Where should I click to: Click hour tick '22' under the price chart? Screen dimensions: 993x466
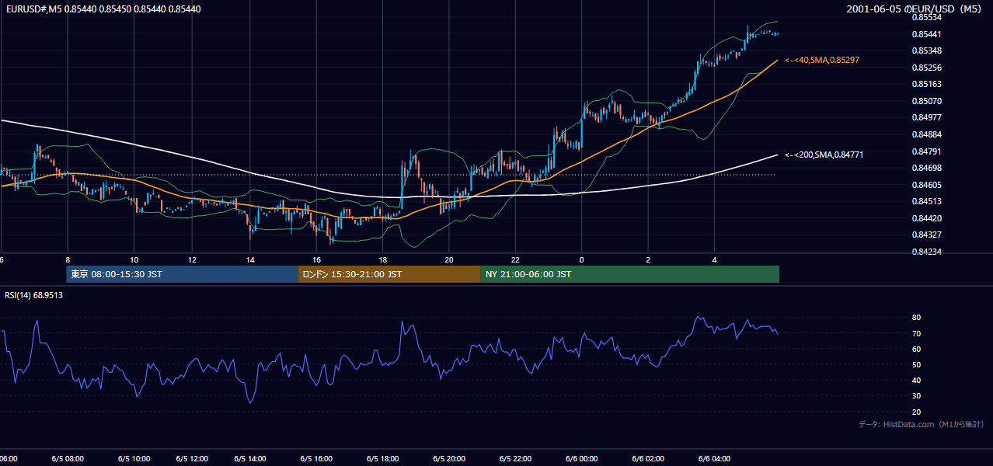pos(516,259)
